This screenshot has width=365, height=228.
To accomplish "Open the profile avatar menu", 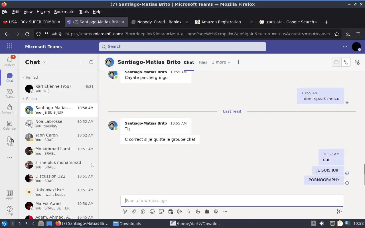I will [x=356, y=46].
